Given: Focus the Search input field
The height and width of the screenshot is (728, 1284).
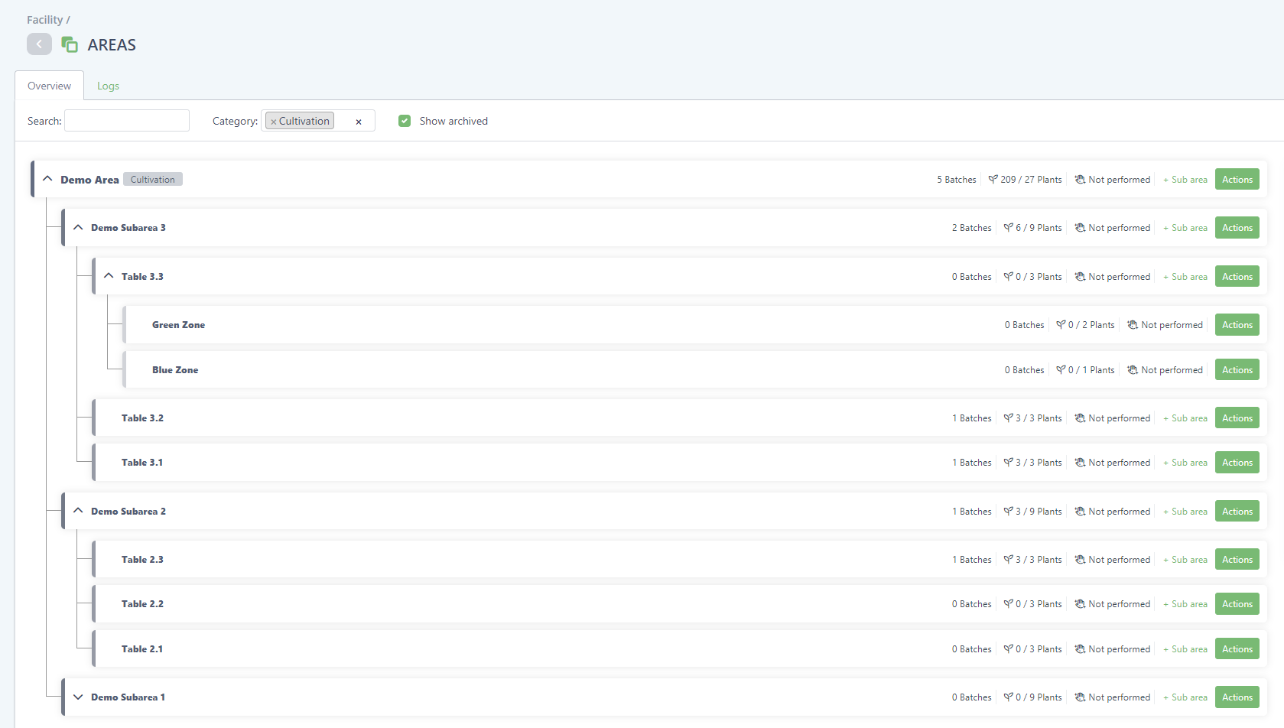Looking at the screenshot, I should (127, 121).
